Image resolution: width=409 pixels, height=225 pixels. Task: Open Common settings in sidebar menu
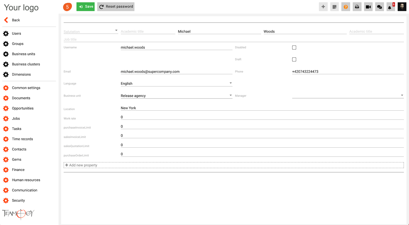[x=26, y=88]
